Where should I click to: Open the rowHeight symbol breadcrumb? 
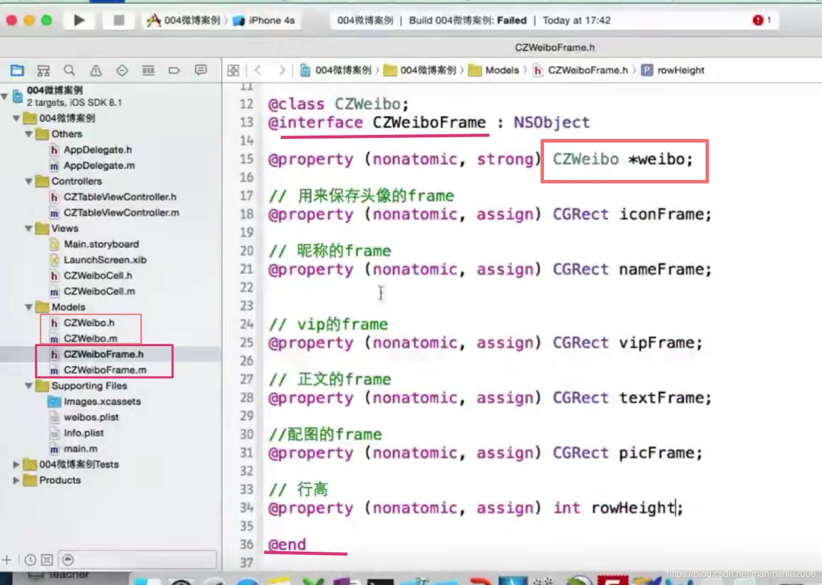point(673,70)
